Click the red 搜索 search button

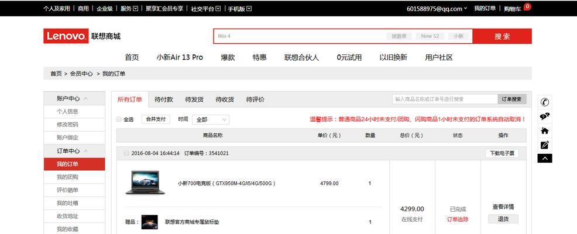(502, 36)
